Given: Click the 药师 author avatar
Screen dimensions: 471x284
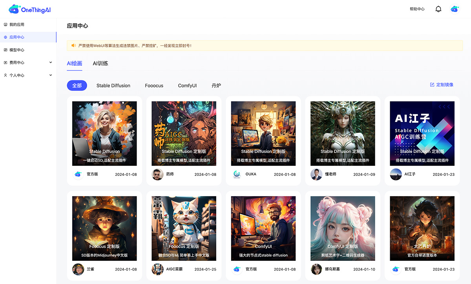Looking at the screenshot, I should point(157,174).
